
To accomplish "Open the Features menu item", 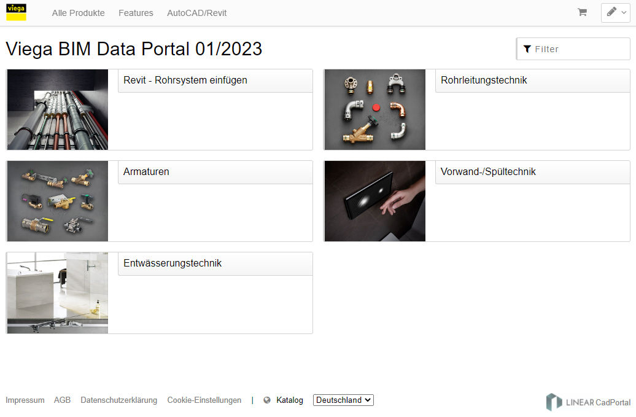I will pyautogui.click(x=136, y=13).
